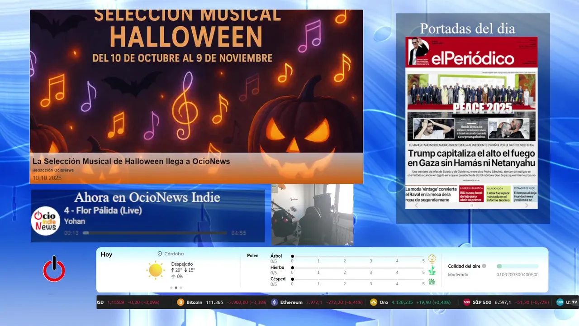The height and width of the screenshot is (326, 579).
Task: Click the rain probability umbrella icon
Action: point(173,276)
